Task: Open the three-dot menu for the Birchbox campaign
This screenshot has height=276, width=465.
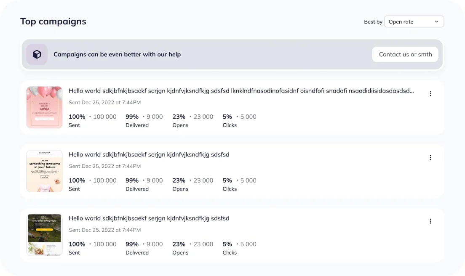Action: pyautogui.click(x=430, y=157)
